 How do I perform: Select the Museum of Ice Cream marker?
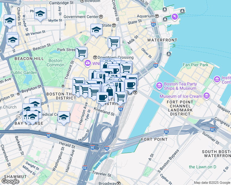coord(207,96)
